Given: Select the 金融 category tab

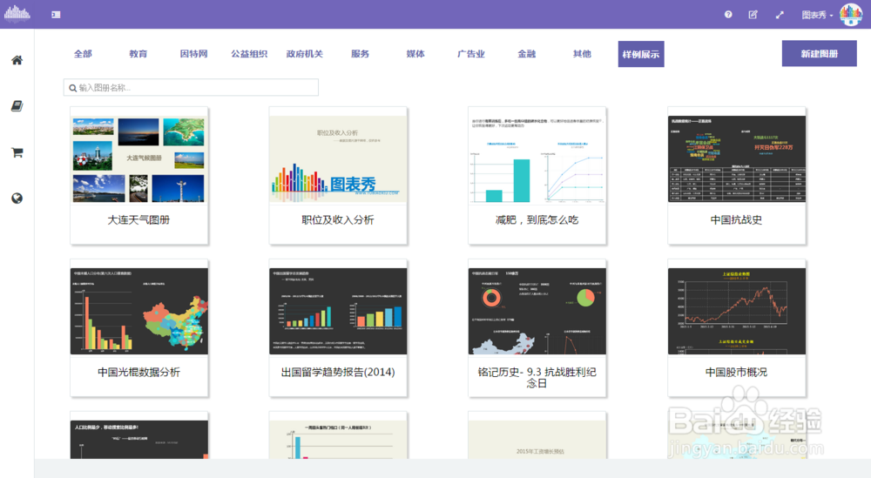Looking at the screenshot, I should click(527, 54).
